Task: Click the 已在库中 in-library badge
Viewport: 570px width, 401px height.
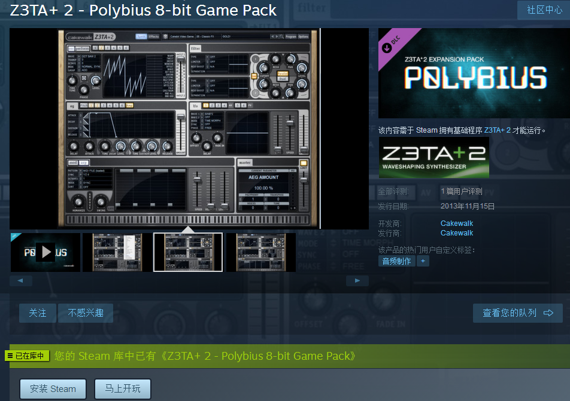Action: point(27,356)
